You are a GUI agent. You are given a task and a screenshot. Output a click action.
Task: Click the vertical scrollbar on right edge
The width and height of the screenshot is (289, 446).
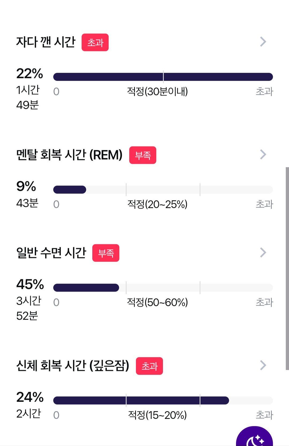pyautogui.click(x=287, y=269)
